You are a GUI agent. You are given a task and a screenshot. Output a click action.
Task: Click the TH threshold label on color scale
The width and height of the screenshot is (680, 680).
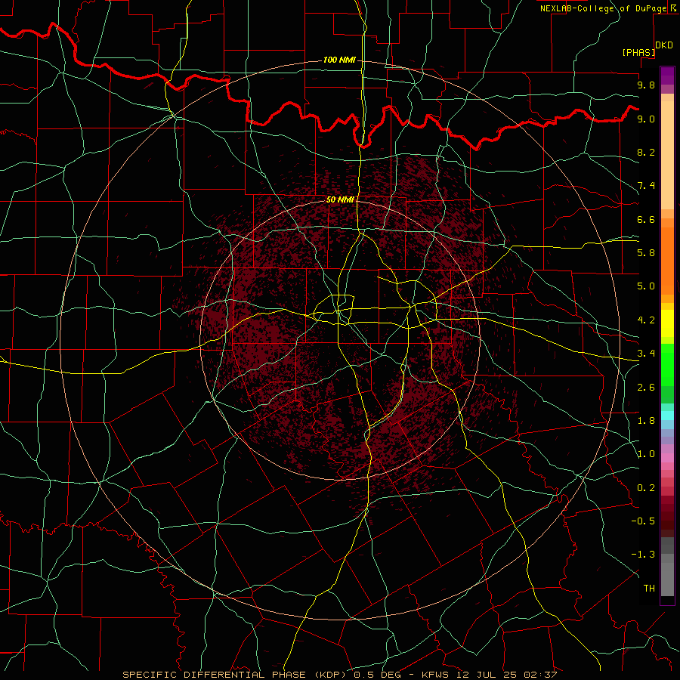pyautogui.click(x=649, y=589)
